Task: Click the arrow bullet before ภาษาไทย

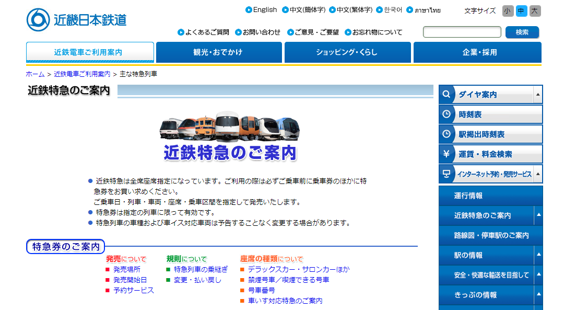Action: coord(409,10)
